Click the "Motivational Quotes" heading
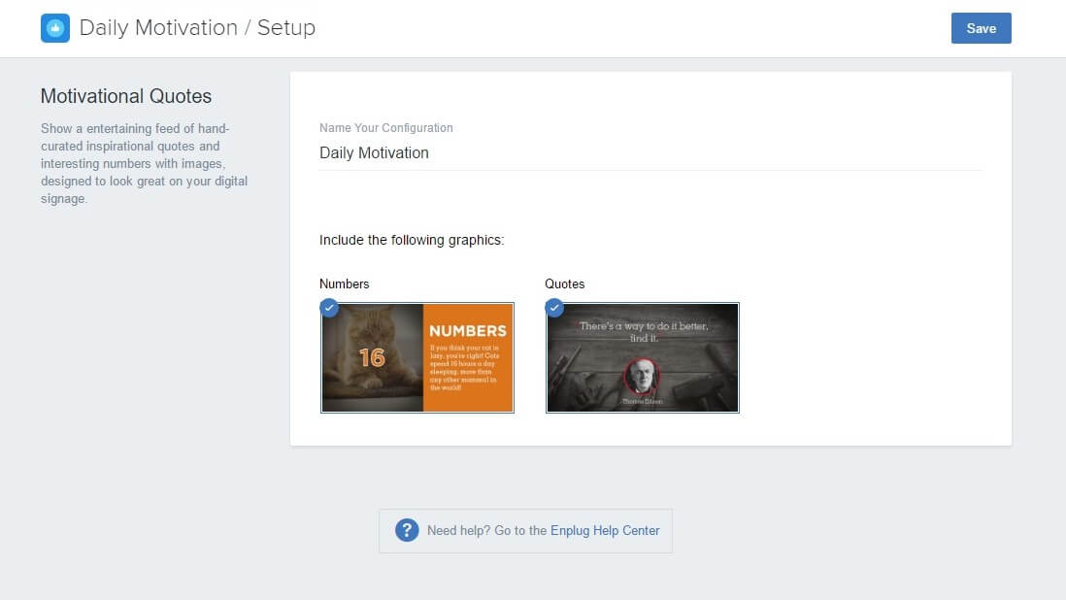 pos(126,96)
